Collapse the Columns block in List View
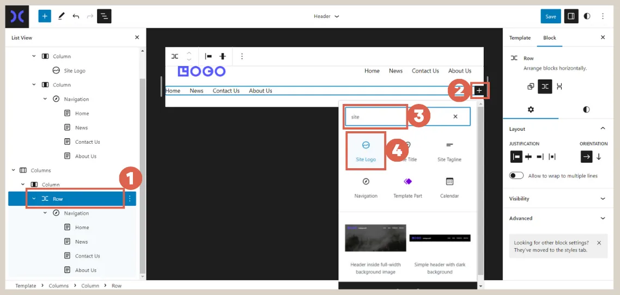 [x=14, y=170]
